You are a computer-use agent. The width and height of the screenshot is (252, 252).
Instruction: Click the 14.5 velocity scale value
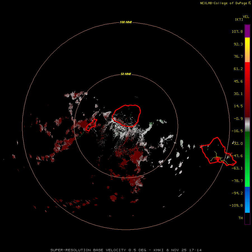[x=238, y=106]
